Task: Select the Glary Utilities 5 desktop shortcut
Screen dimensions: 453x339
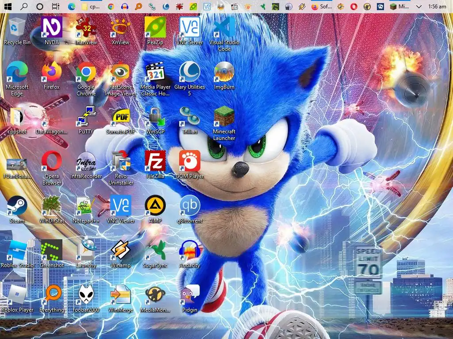Action: [189, 79]
